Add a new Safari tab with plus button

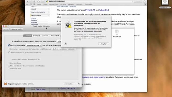tap(145, 5)
